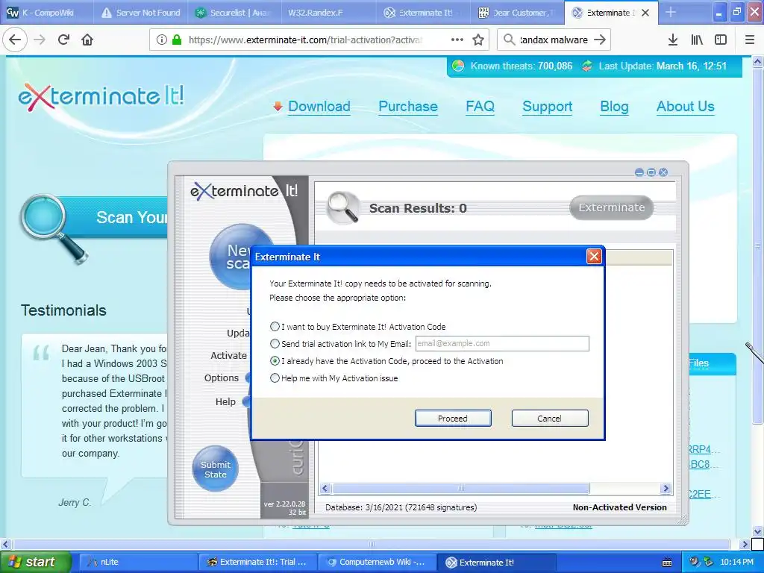Click the email address input field
The height and width of the screenshot is (573, 764).
click(502, 343)
